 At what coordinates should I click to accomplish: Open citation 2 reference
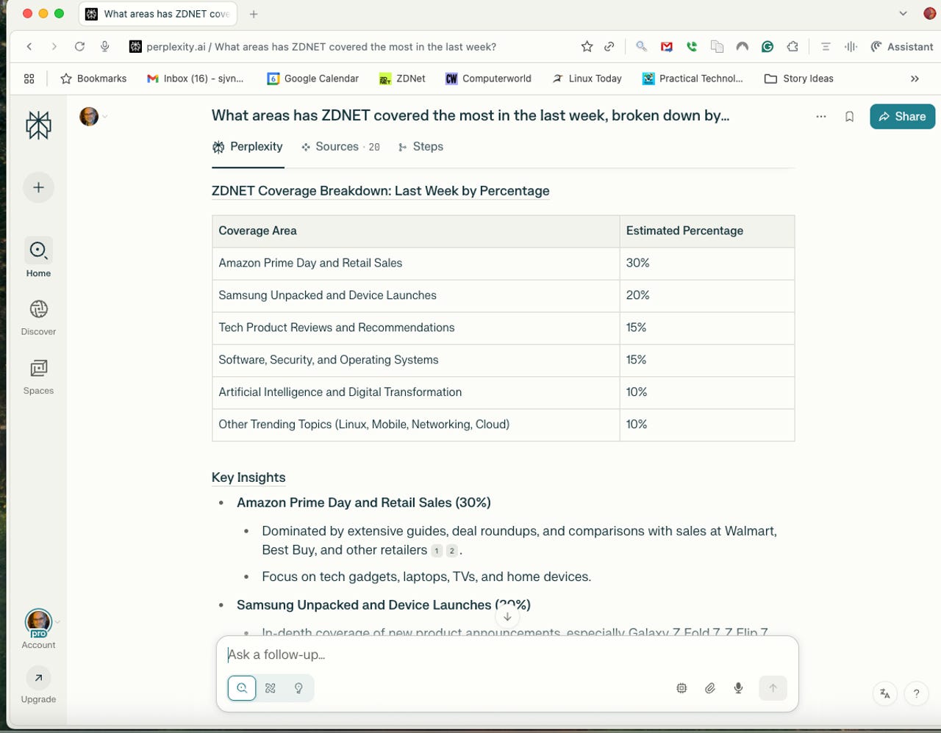(452, 551)
